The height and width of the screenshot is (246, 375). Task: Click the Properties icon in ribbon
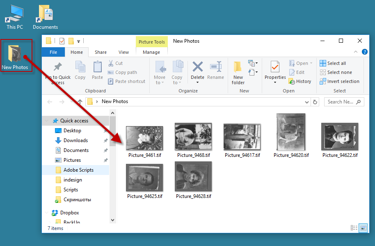pyautogui.click(x=275, y=67)
